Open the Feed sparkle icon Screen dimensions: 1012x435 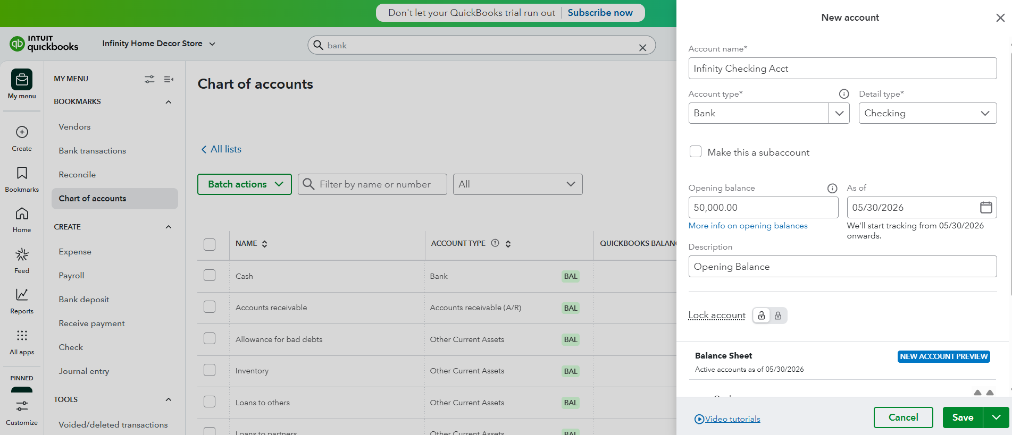pyautogui.click(x=22, y=254)
